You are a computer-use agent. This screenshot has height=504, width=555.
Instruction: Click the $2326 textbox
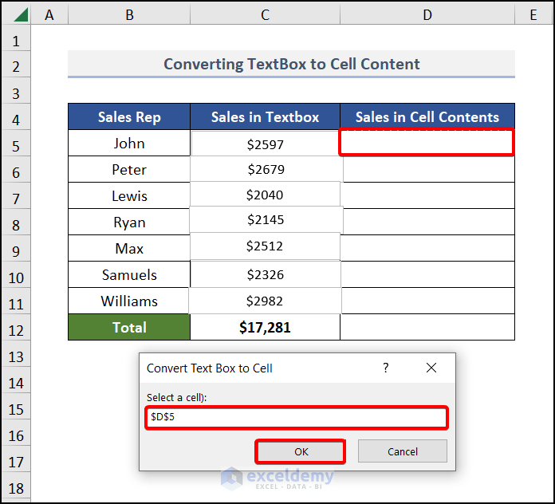[x=266, y=274]
